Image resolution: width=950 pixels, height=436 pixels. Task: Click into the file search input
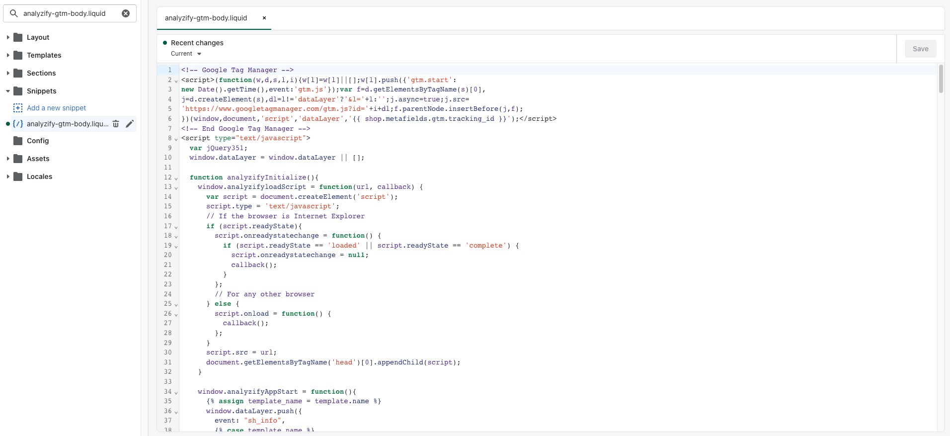(x=70, y=13)
